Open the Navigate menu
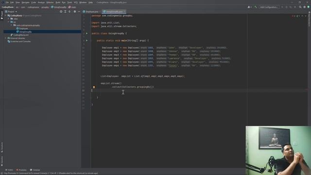The width and height of the screenshot is (311, 175). (25, 2)
